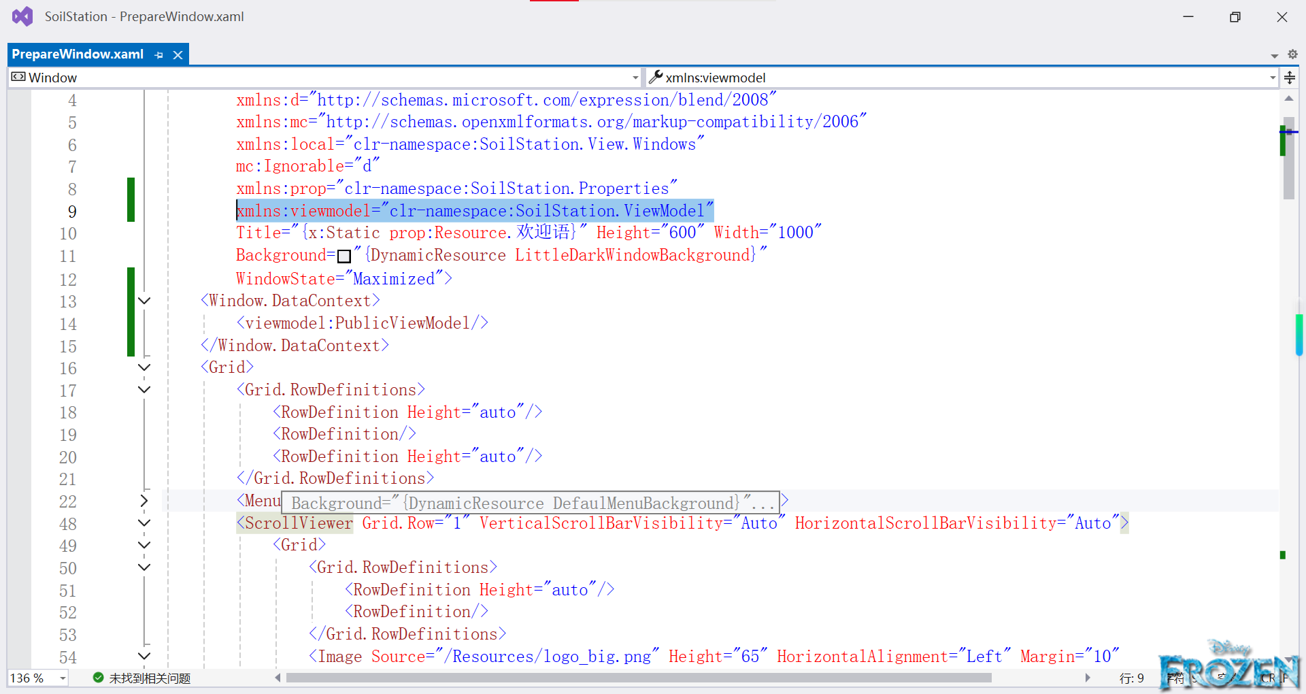
Task: Click the horizontal scrollbar right arrow
Action: tap(1088, 678)
